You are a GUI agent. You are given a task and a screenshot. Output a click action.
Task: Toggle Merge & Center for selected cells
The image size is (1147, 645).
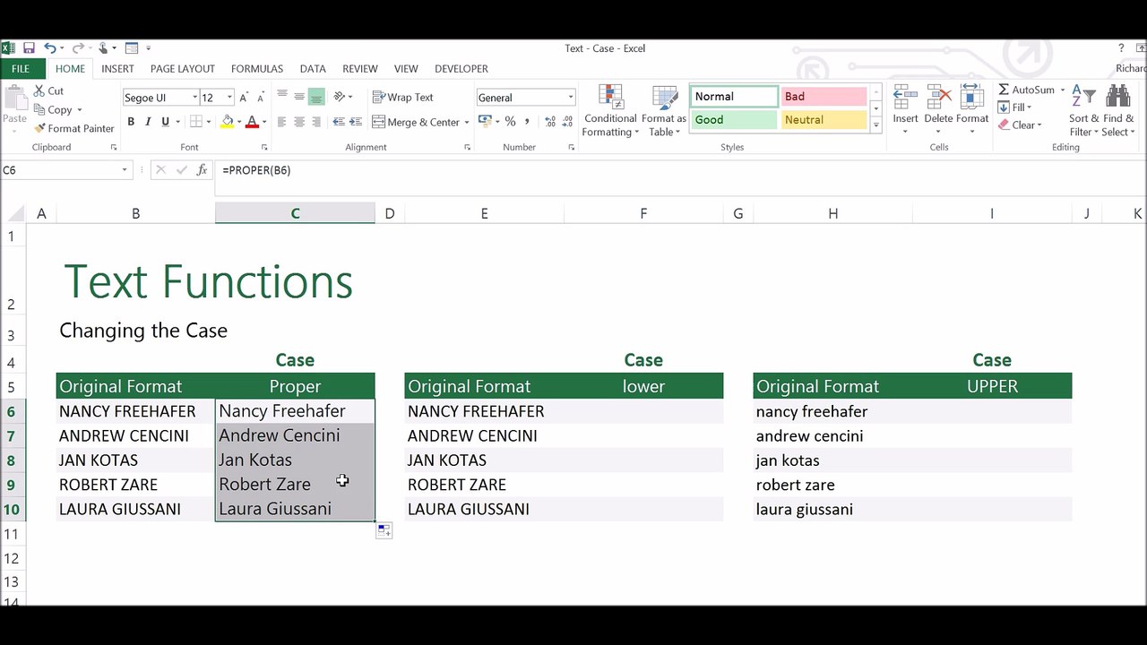416,122
